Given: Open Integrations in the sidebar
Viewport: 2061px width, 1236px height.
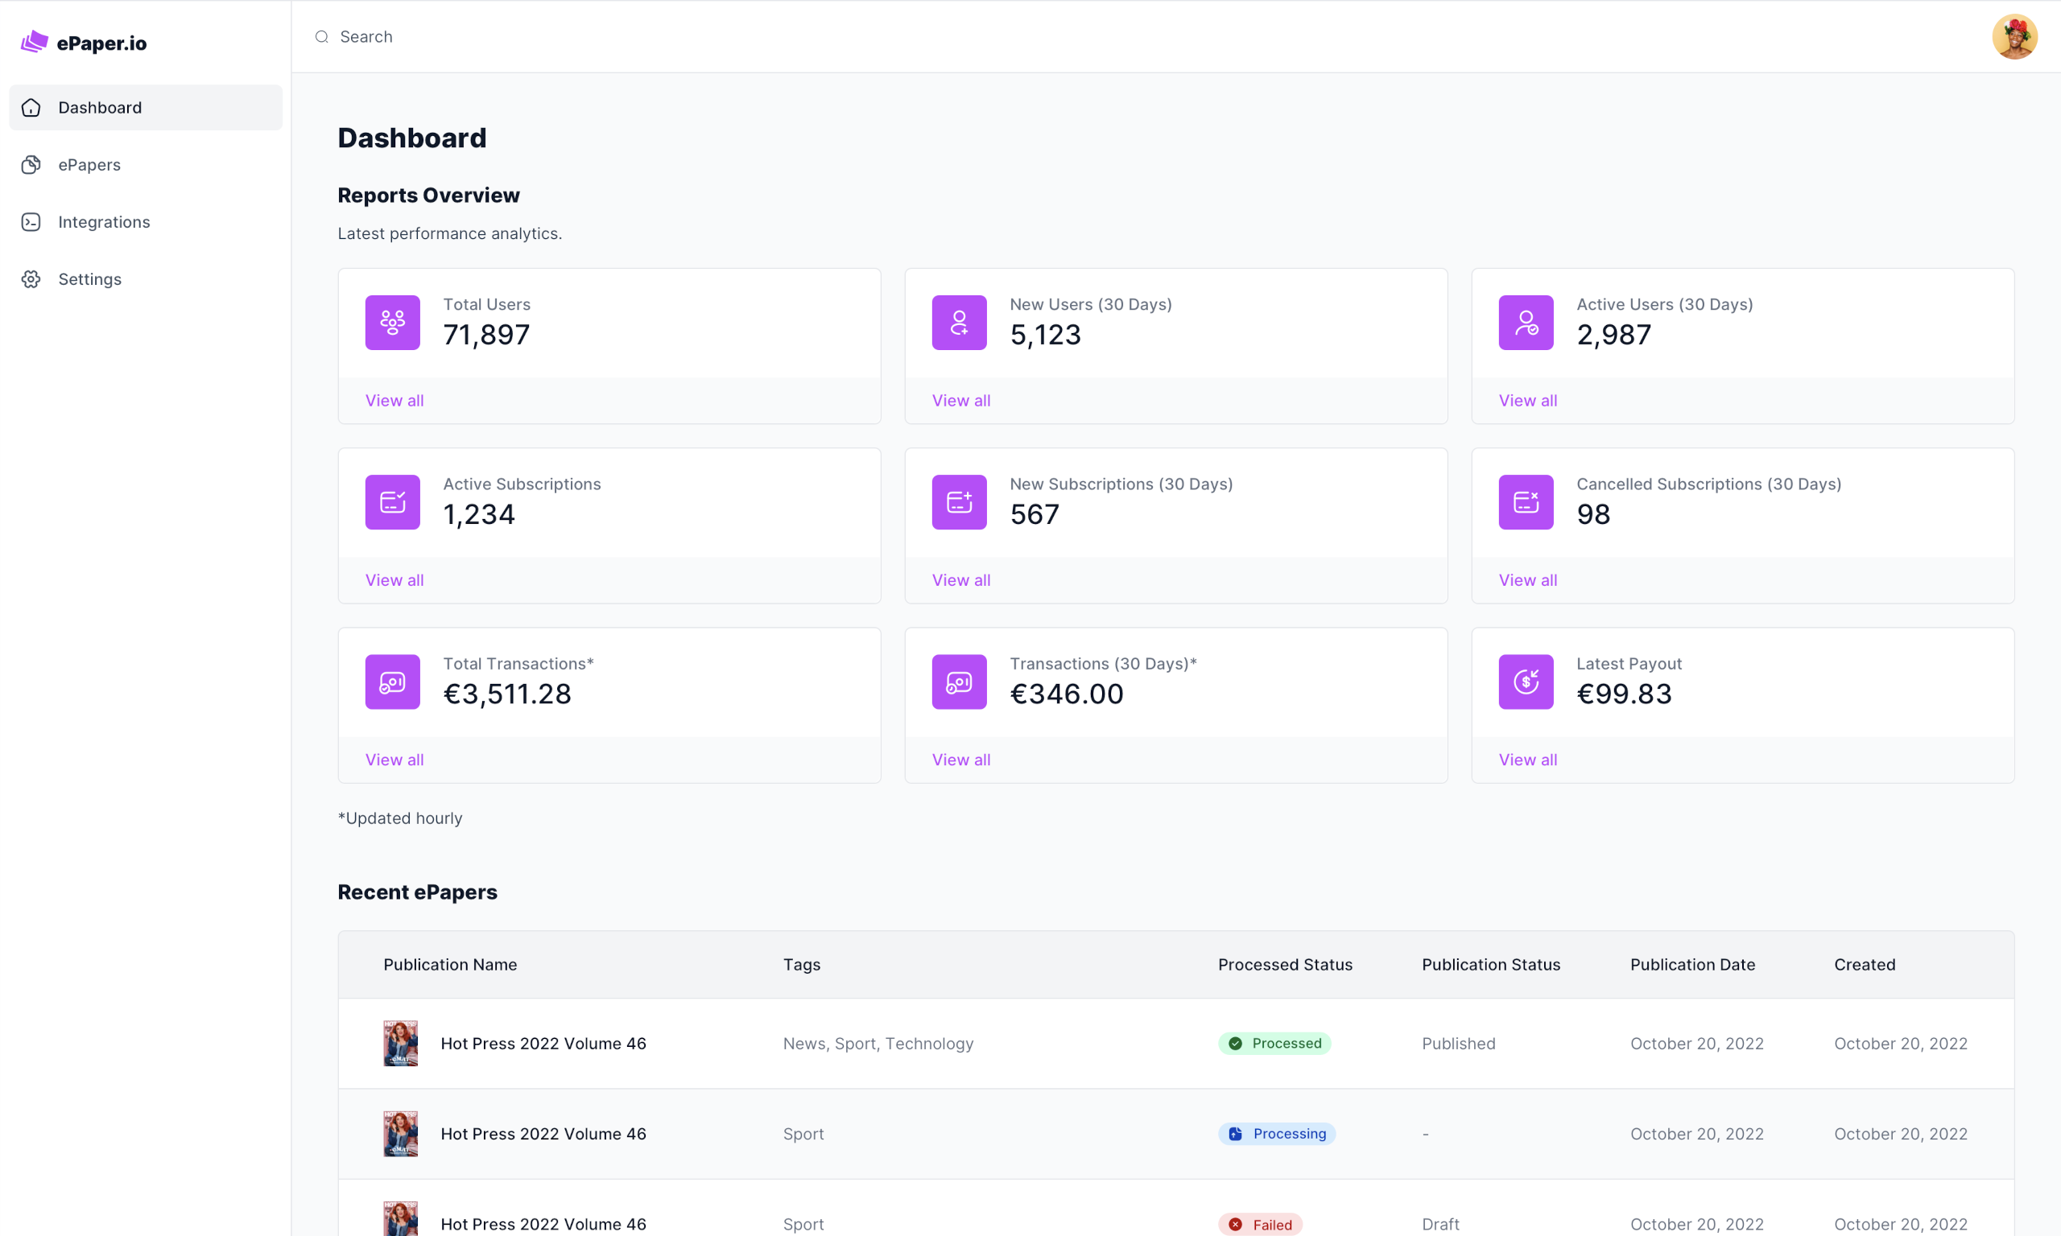Looking at the screenshot, I should [146, 221].
